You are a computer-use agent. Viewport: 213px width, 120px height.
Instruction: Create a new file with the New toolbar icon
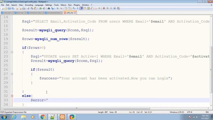pyautogui.click(x=2, y=8)
